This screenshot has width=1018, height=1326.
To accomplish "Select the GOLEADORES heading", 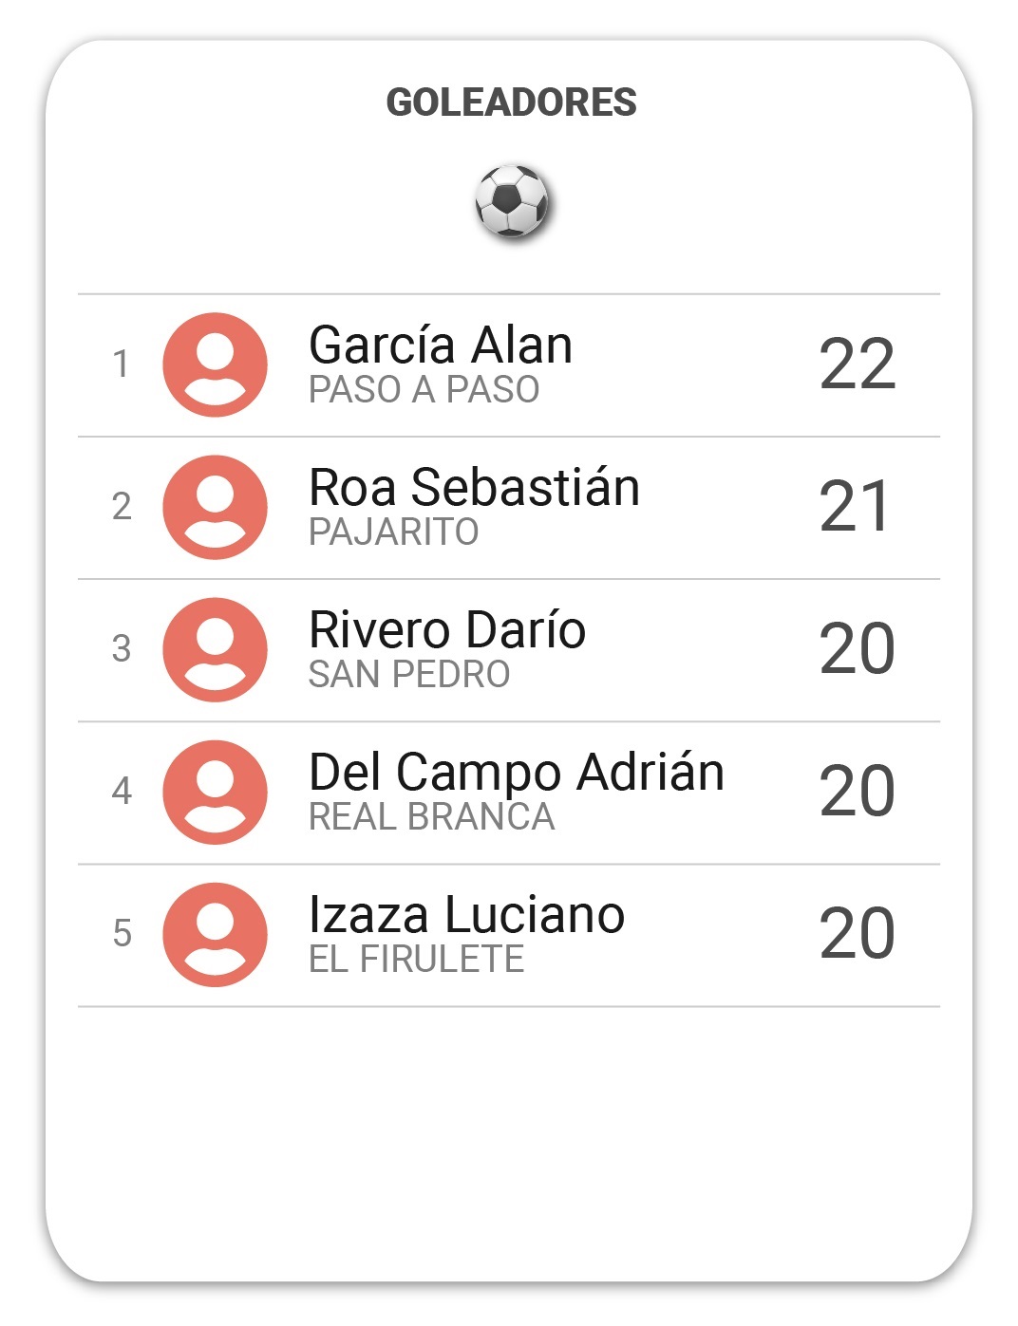I will pos(511,103).
